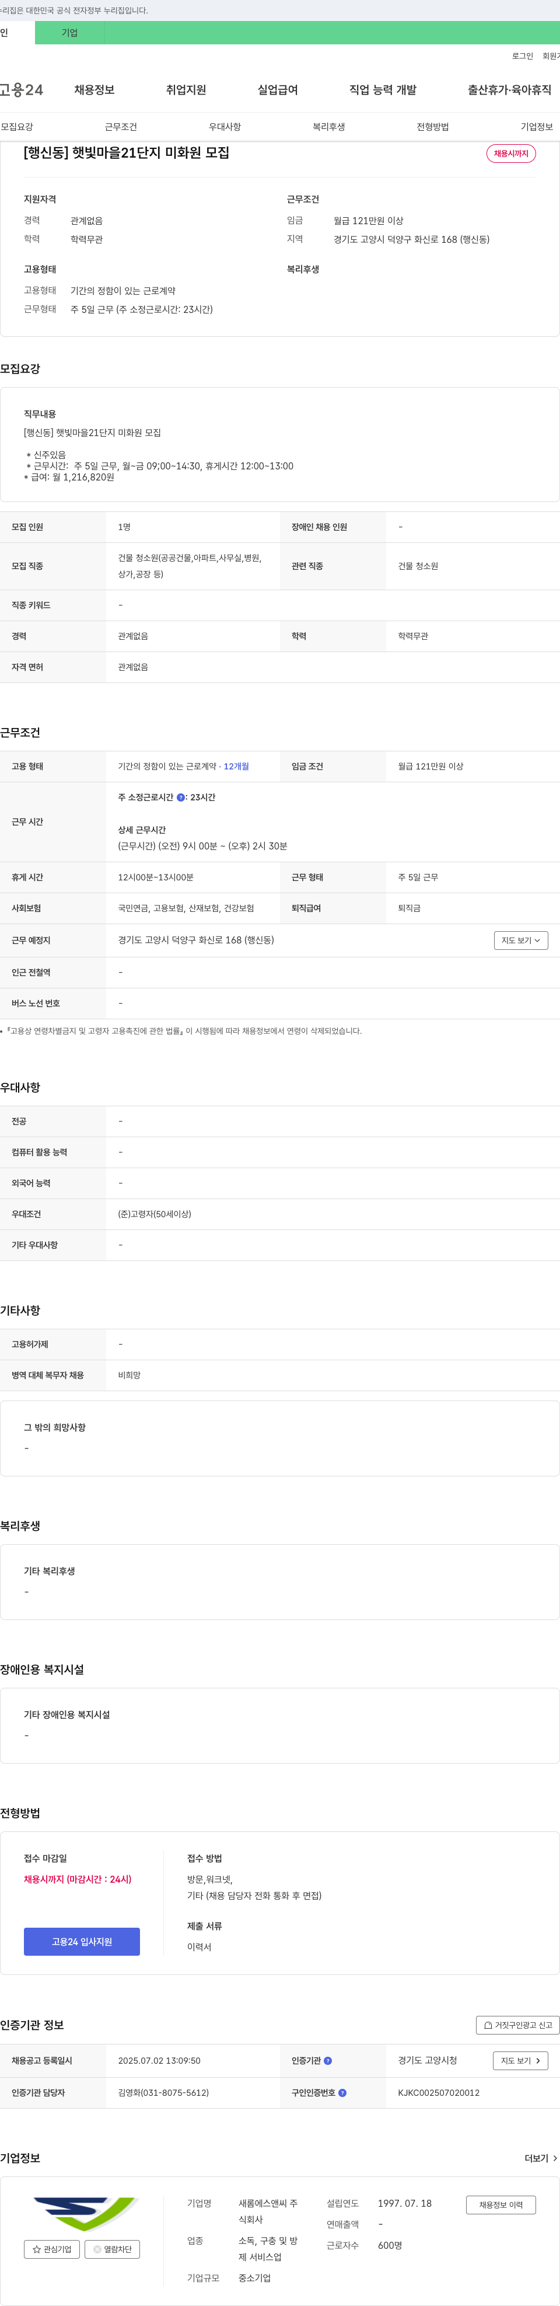Jump to the 우대사항 section tab
This screenshot has width=560, height=2306.
(x=225, y=127)
